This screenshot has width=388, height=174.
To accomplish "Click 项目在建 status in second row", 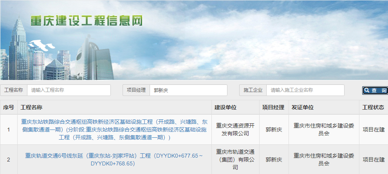I will (x=374, y=160).
